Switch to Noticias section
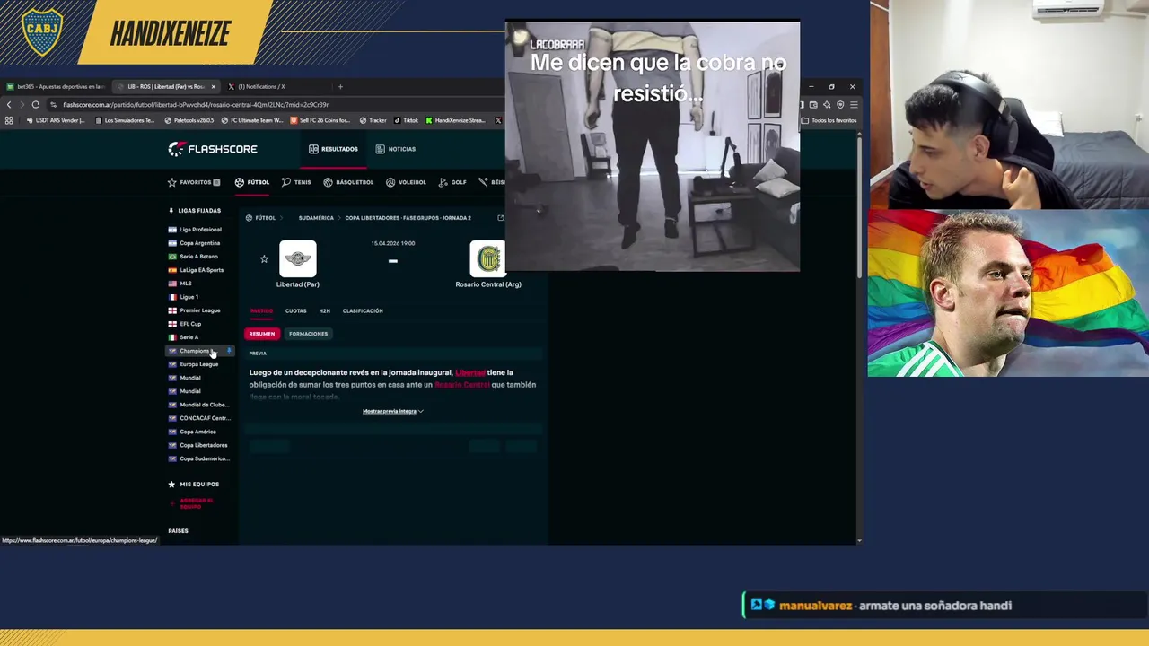Image resolution: width=1149 pixels, height=646 pixels. 396,149
